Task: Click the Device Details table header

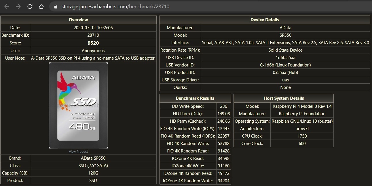Action: [265, 20]
